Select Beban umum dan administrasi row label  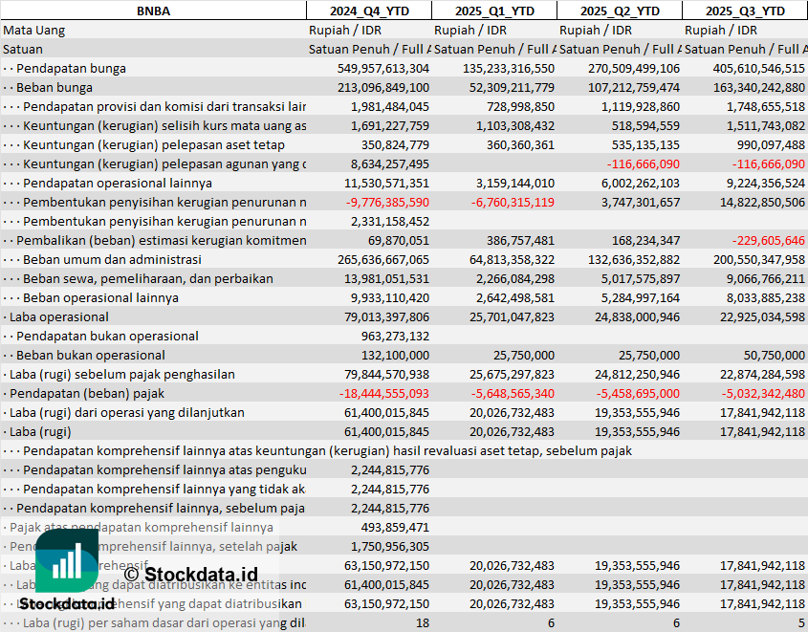pos(112,259)
